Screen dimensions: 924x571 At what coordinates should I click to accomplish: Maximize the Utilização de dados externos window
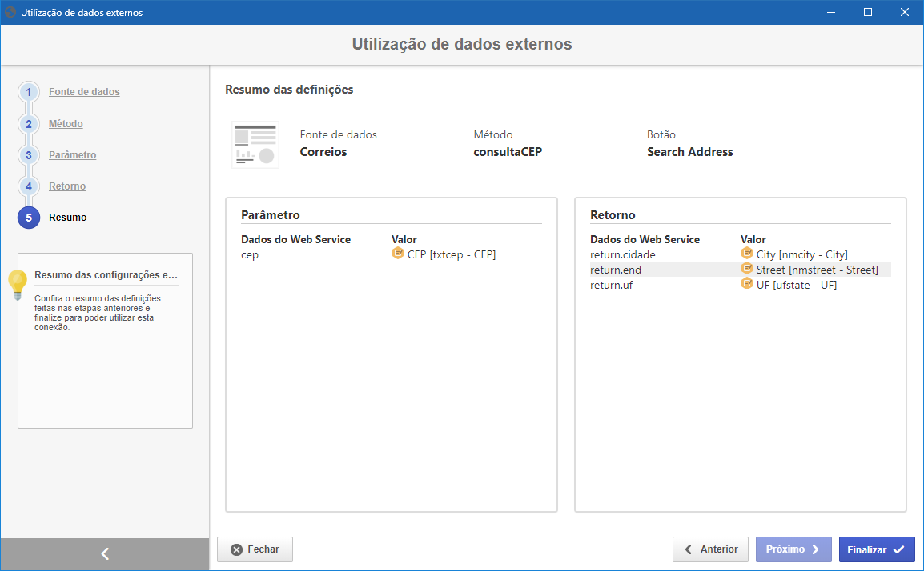coord(867,12)
